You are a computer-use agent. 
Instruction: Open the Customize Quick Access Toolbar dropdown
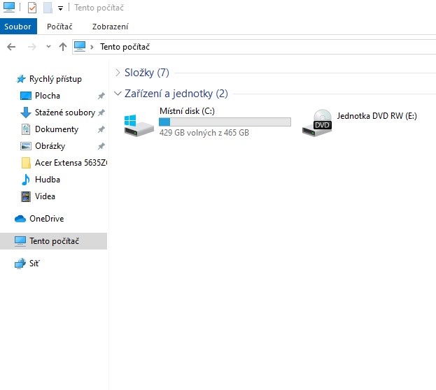[x=60, y=8]
